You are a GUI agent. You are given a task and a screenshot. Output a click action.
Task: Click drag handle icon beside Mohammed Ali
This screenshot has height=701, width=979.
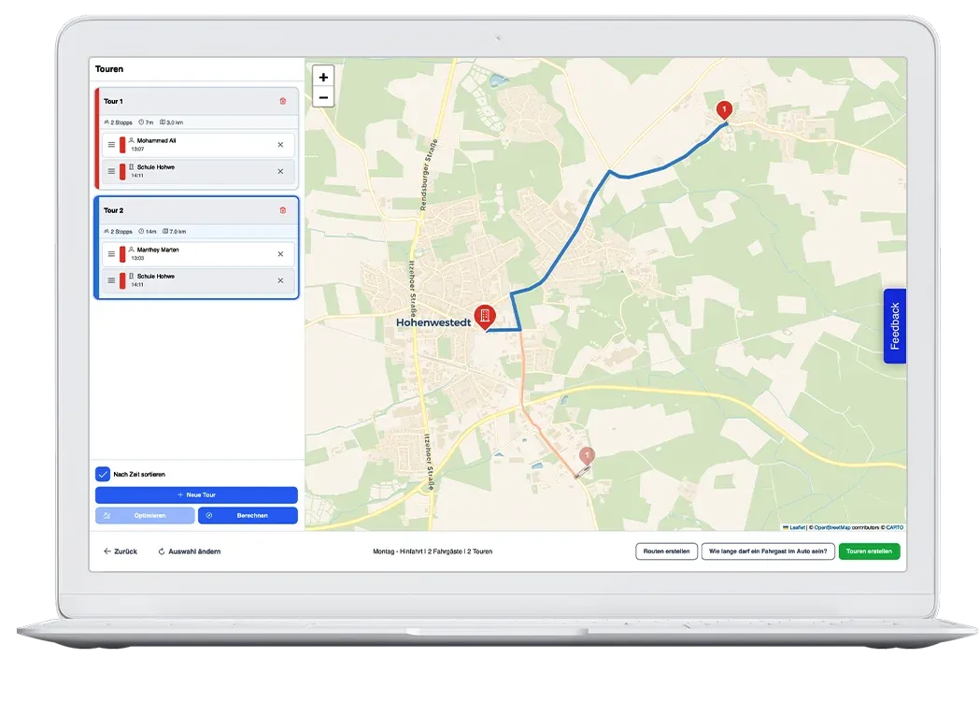pos(111,145)
